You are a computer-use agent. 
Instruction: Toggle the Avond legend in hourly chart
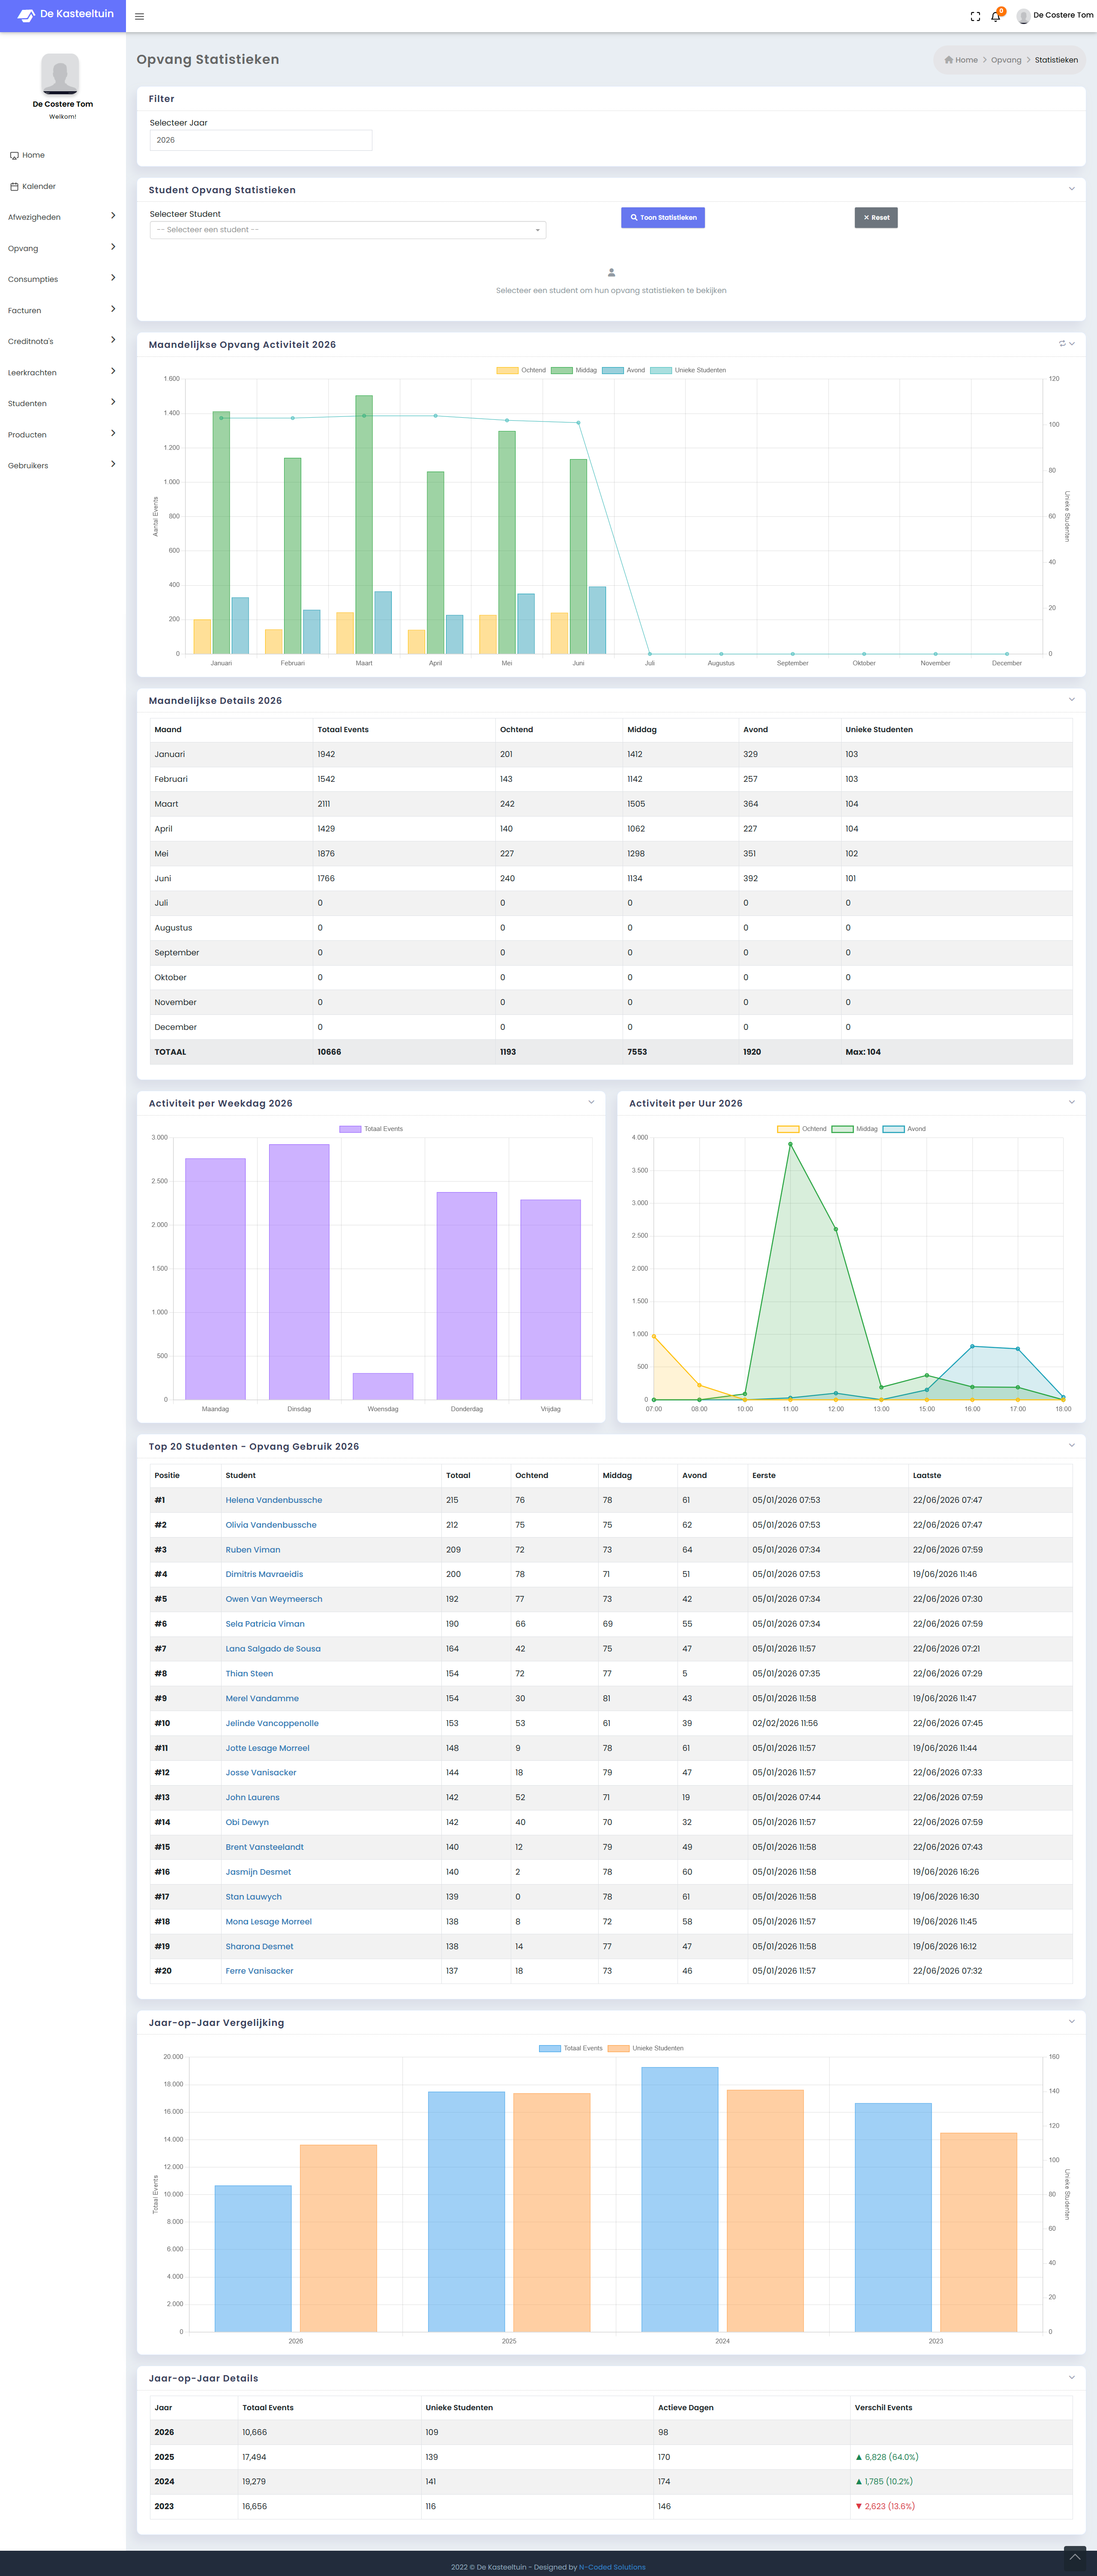pyautogui.click(x=905, y=1129)
